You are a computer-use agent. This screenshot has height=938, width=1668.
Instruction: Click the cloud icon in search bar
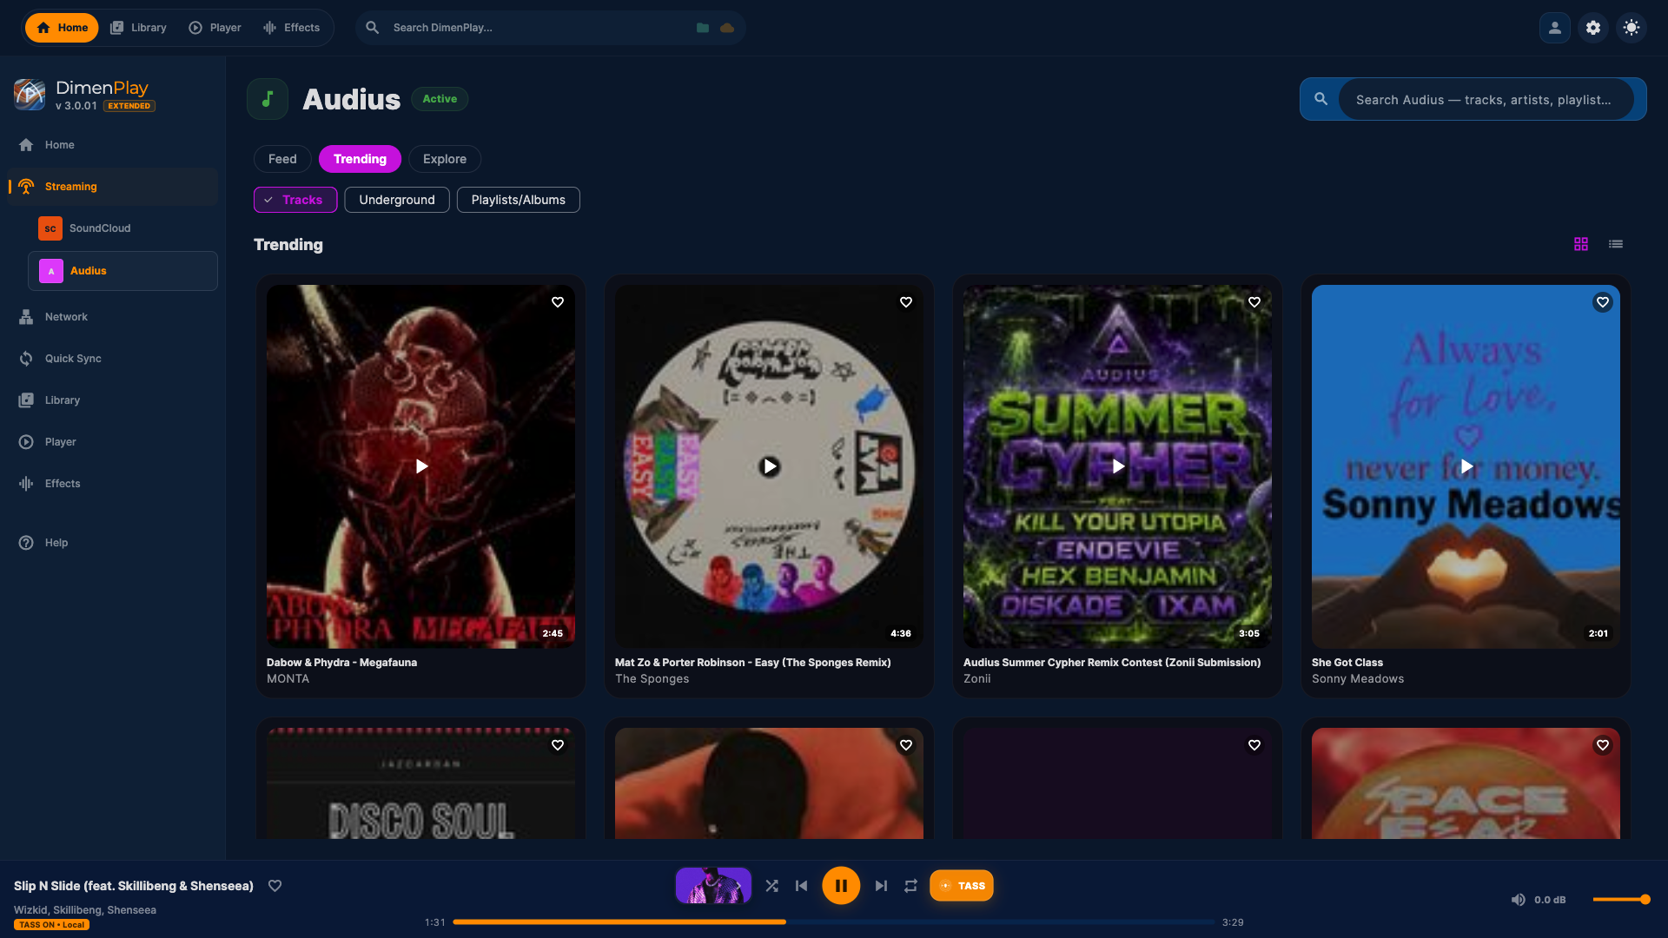click(x=727, y=28)
